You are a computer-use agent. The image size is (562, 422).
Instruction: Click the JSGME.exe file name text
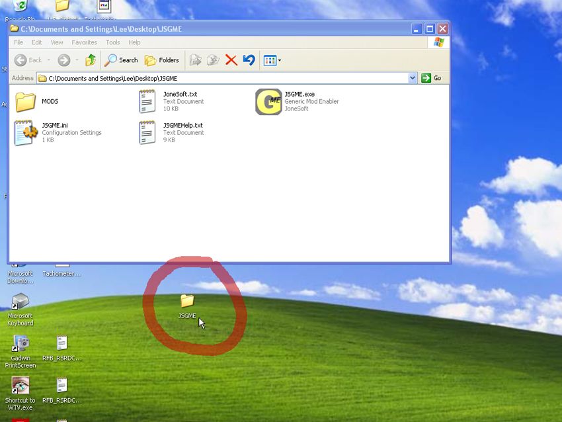click(300, 95)
